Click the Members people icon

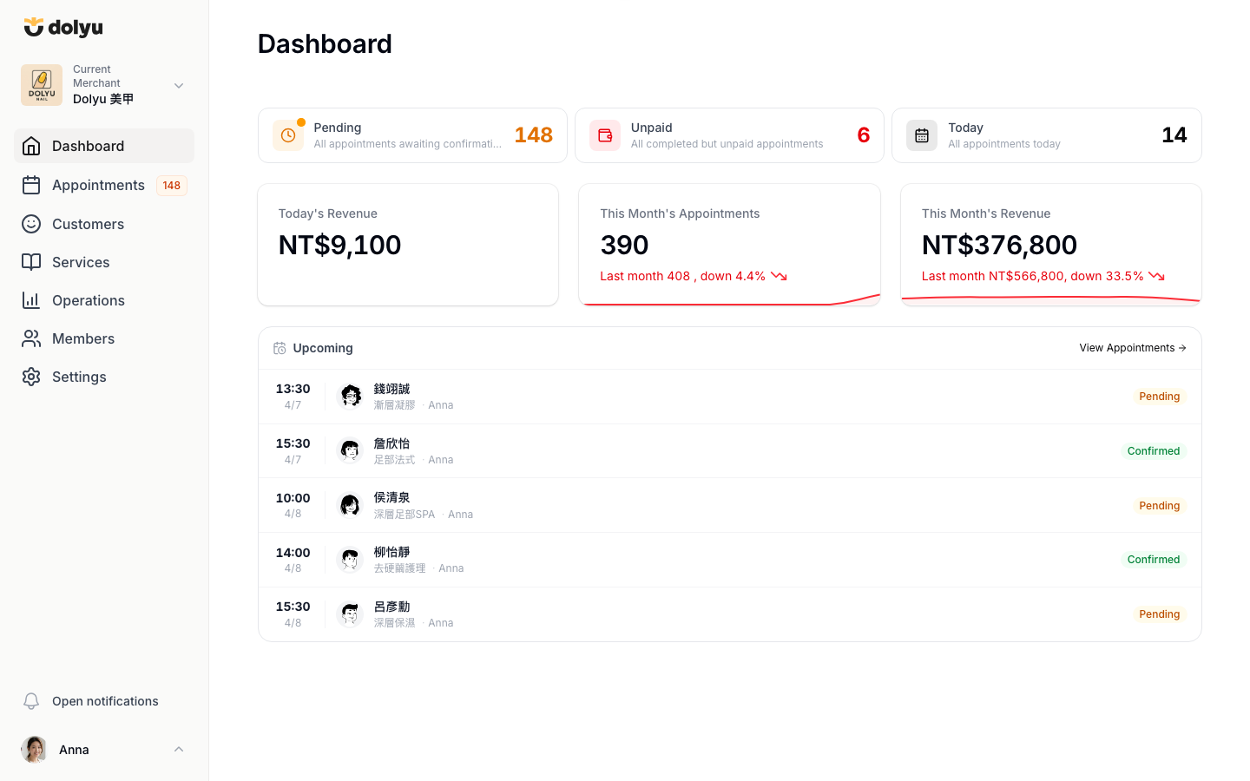[31, 338]
